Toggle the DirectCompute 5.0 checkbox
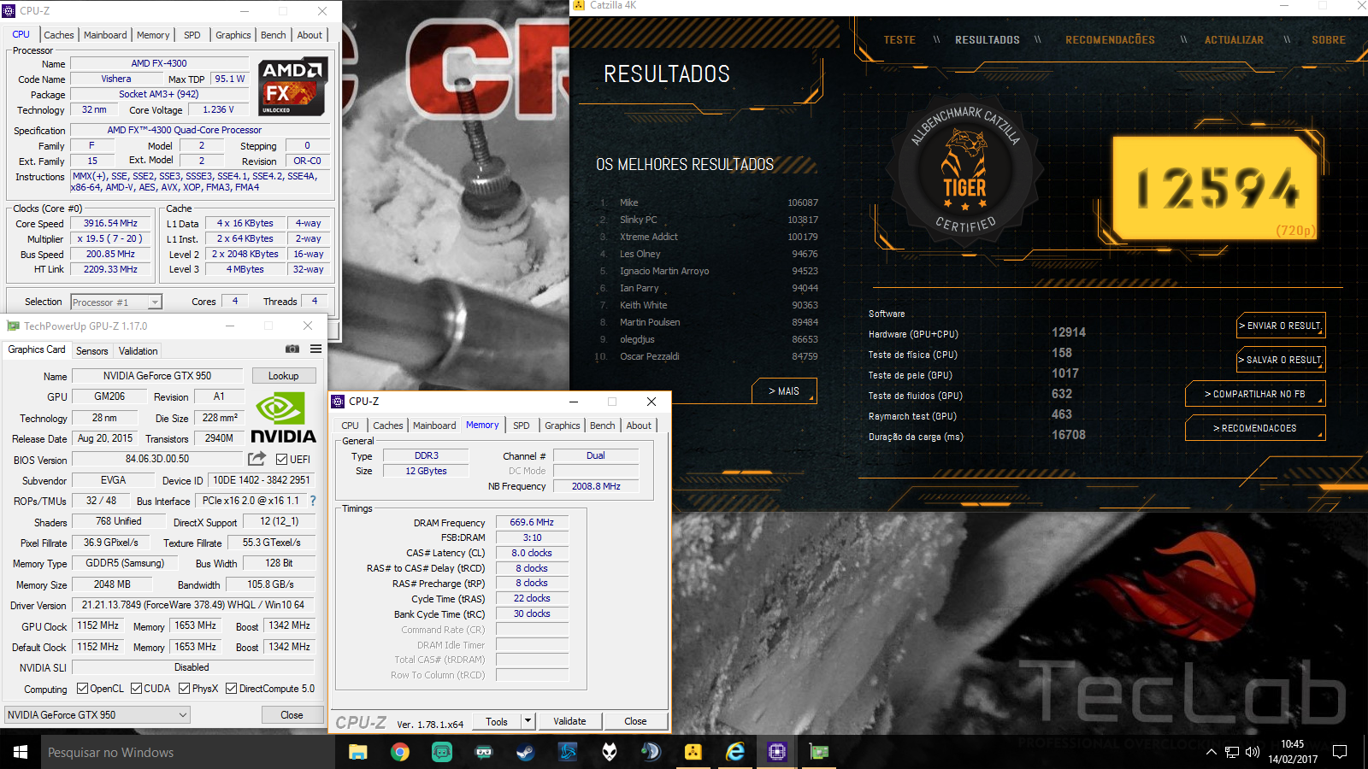Image resolution: width=1368 pixels, height=769 pixels. pos(231,688)
